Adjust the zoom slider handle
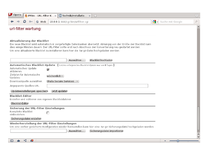 click(x=178, y=141)
